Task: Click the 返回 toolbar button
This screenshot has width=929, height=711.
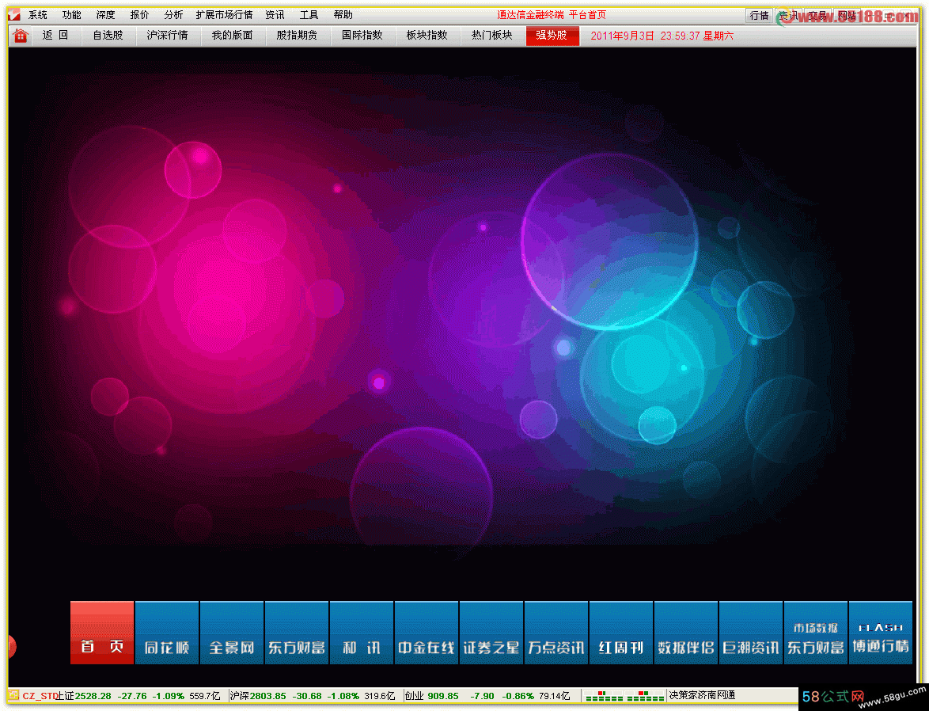Action: coord(55,36)
